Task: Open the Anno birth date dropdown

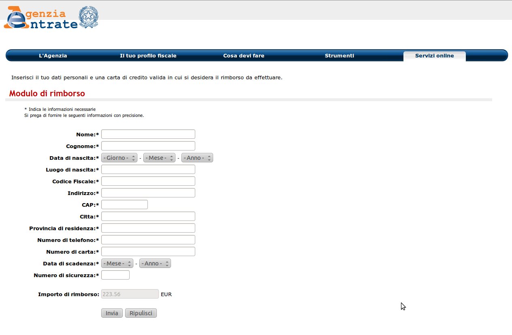Action: (x=197, y=158)
